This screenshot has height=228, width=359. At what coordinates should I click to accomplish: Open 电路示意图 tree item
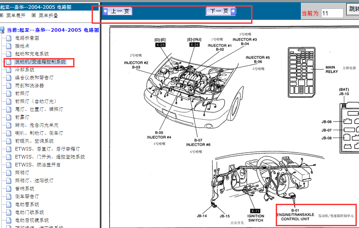click(x=27, y=38)
